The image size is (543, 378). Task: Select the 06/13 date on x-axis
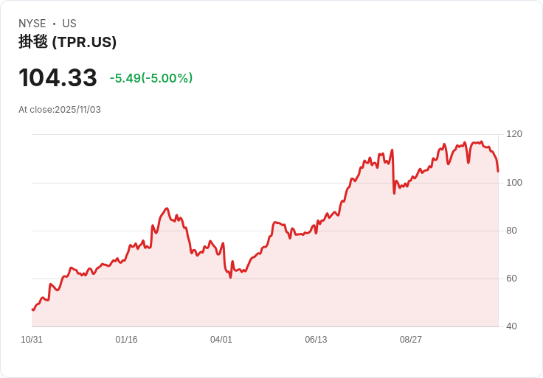(x=316, y=340)
